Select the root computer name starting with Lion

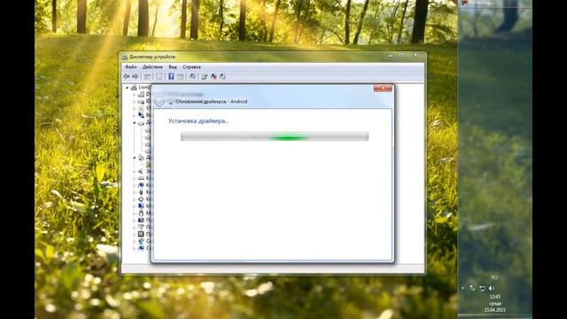point(144,87)
